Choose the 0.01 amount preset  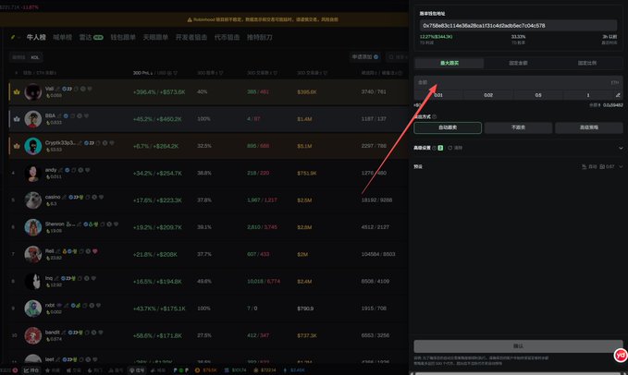(438, 95)
